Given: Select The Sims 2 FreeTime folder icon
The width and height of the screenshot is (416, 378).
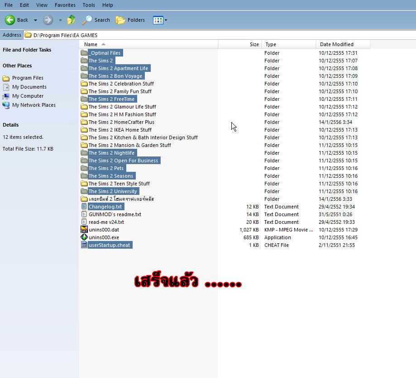Looking at the screenshot, I should [84, 99].
